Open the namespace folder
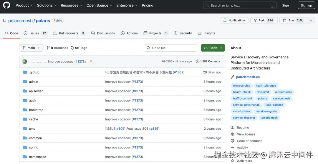 pyautogui.click(x=37, y=157)
